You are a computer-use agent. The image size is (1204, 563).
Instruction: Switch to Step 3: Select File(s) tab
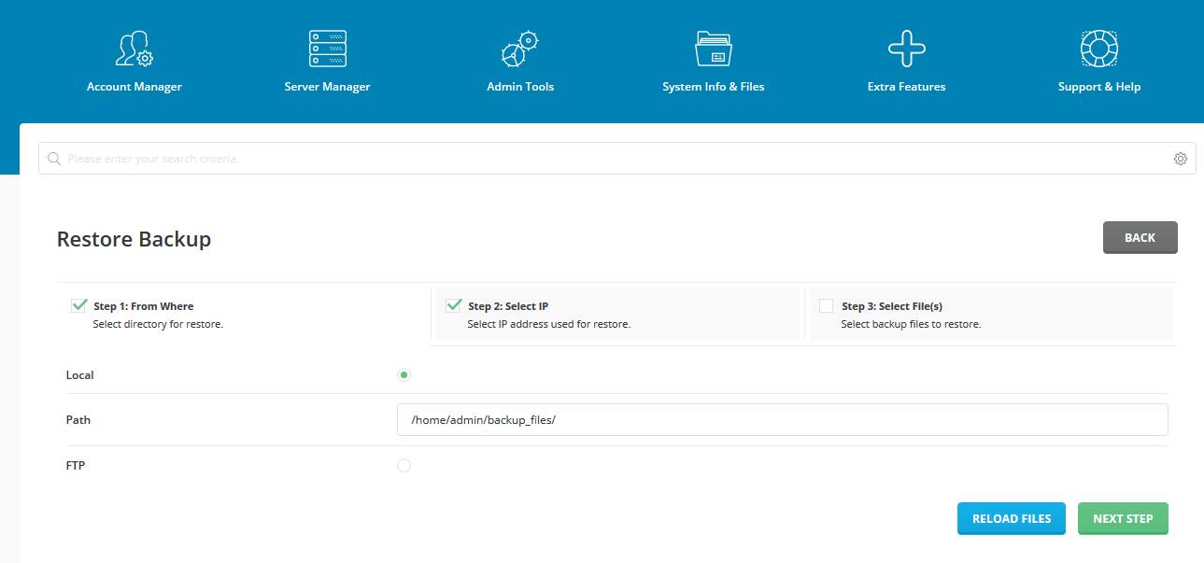pyautogui.click(x=991, y=314)
